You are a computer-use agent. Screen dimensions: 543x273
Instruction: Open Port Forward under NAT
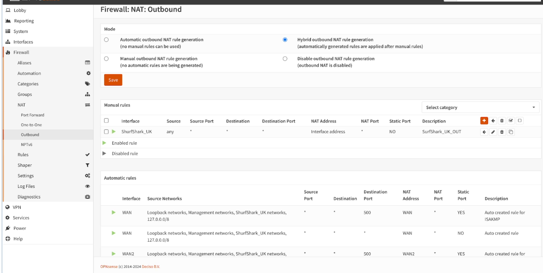click(33, 115)
